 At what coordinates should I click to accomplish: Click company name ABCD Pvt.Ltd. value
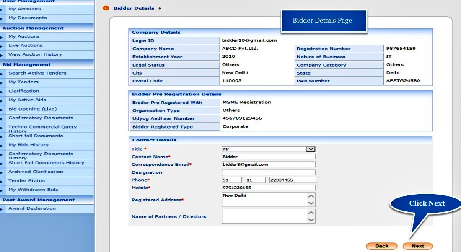(240, 49)
